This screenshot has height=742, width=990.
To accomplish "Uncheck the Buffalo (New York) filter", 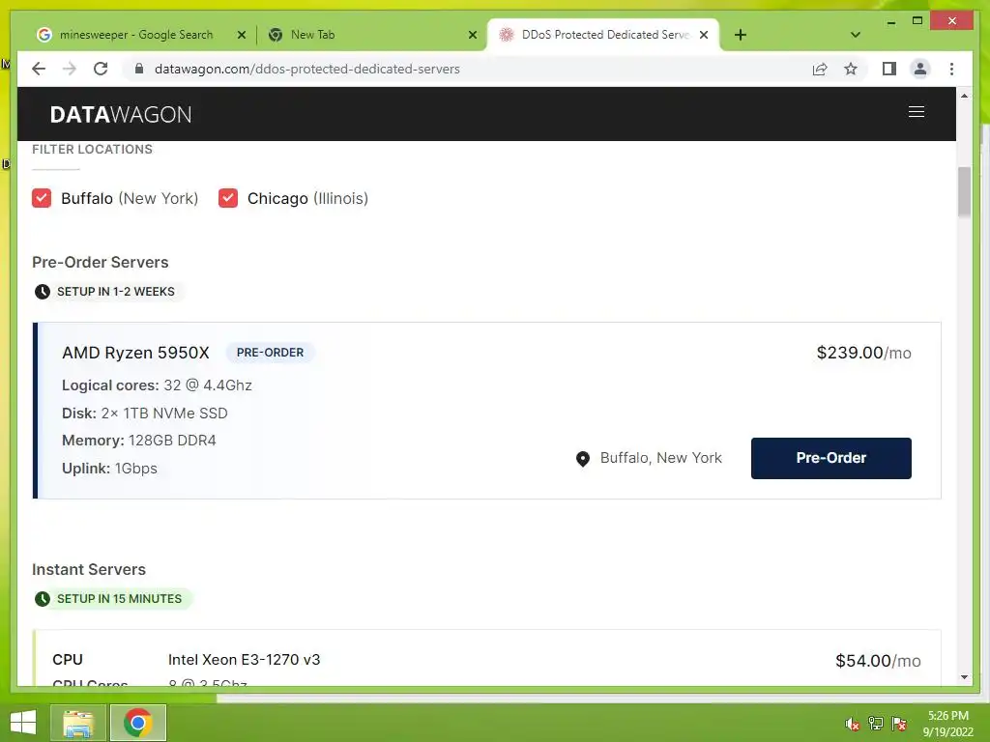I will 42,198.
